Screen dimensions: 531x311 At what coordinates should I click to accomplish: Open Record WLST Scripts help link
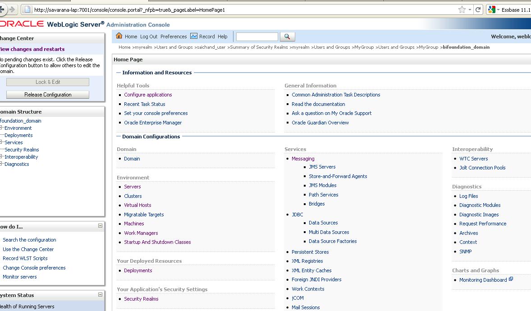pyautogui.click(x=25, y=258)
